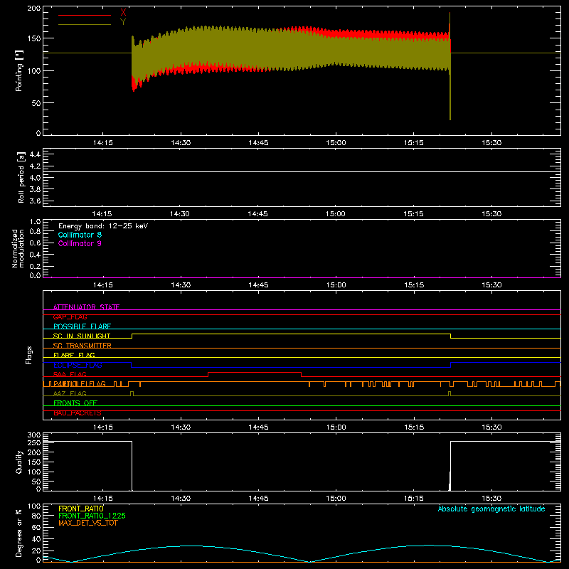Click the cyan 'Collimator 8' legend label
569x569 pixels.
(x=80, y=235)
